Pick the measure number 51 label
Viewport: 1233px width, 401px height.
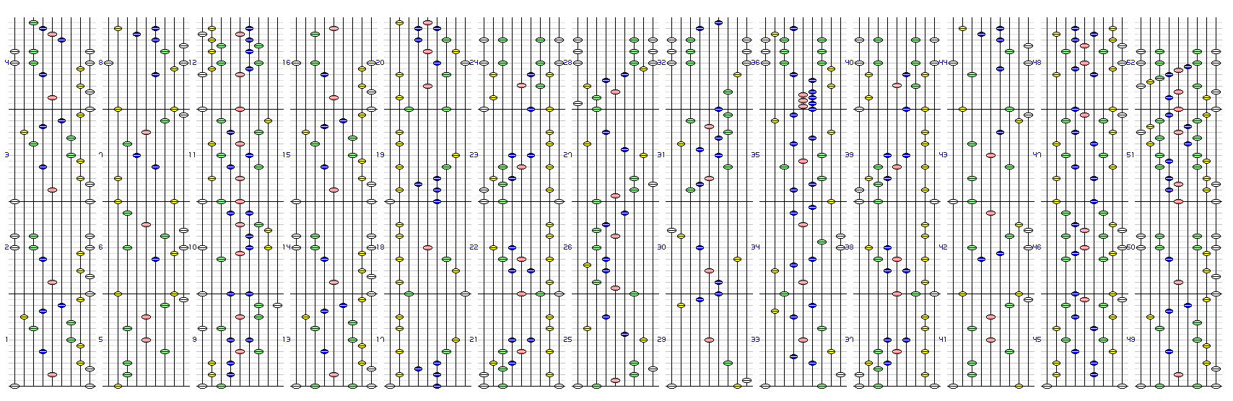(1130, 155)
